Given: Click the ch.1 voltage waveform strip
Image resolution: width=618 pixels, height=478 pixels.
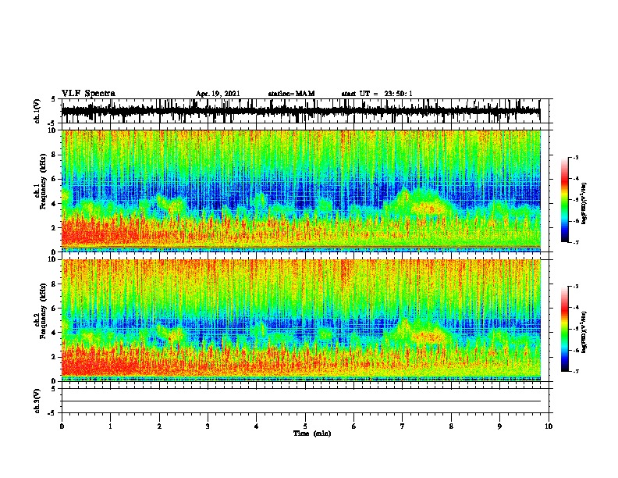Looking at the screenshot, I should (x=300, y=111).
